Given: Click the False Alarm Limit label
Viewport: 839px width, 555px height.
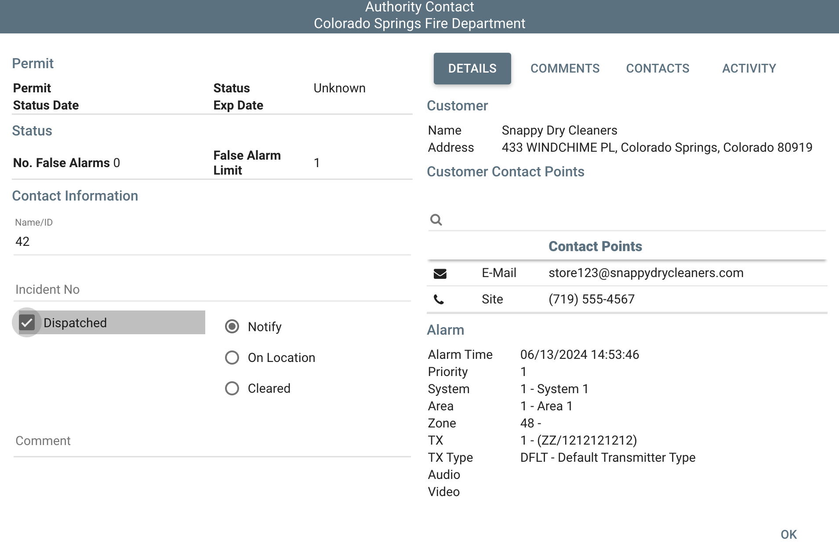Looking at the screenshot, I should pos(247,163).
